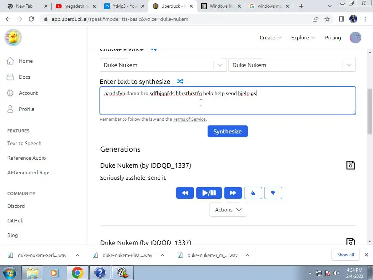Go back to the previous page

(x=8, y=19)
